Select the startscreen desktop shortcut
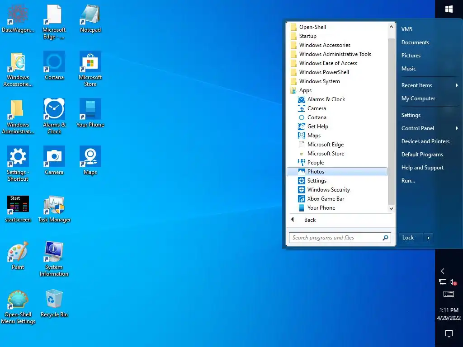Screen dimensions: 463x347 18,209
